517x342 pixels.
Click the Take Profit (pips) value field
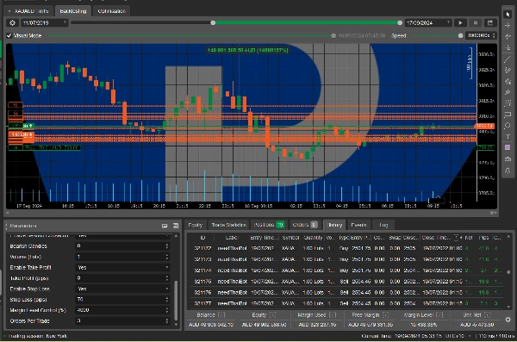click(x=122, y=278)
